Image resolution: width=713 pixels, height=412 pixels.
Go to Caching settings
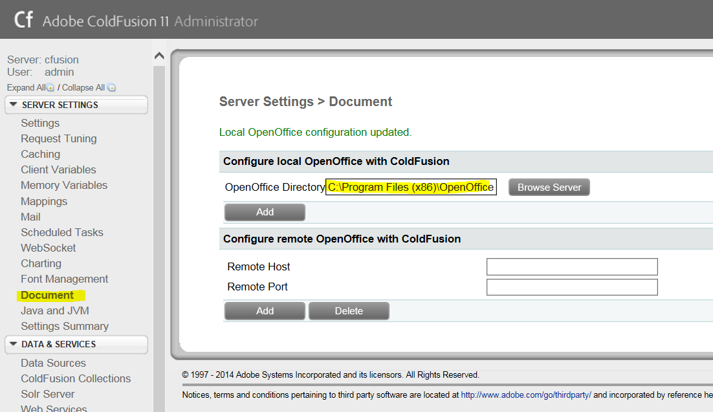click(41, 154)
